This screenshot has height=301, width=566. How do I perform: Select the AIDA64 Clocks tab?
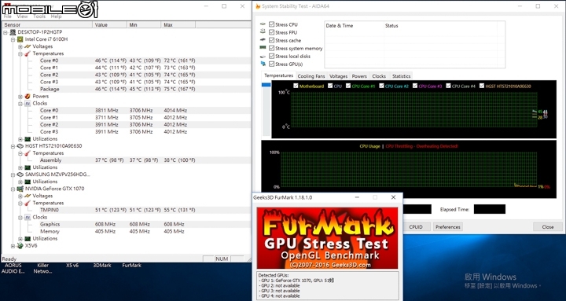(x=379, y=76)
